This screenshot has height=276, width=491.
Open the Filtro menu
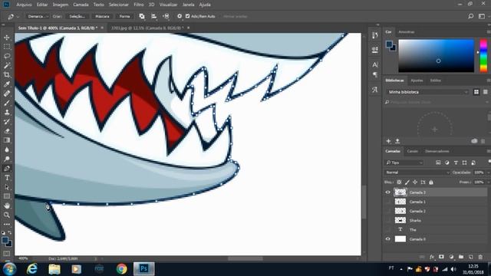point(139,5)
